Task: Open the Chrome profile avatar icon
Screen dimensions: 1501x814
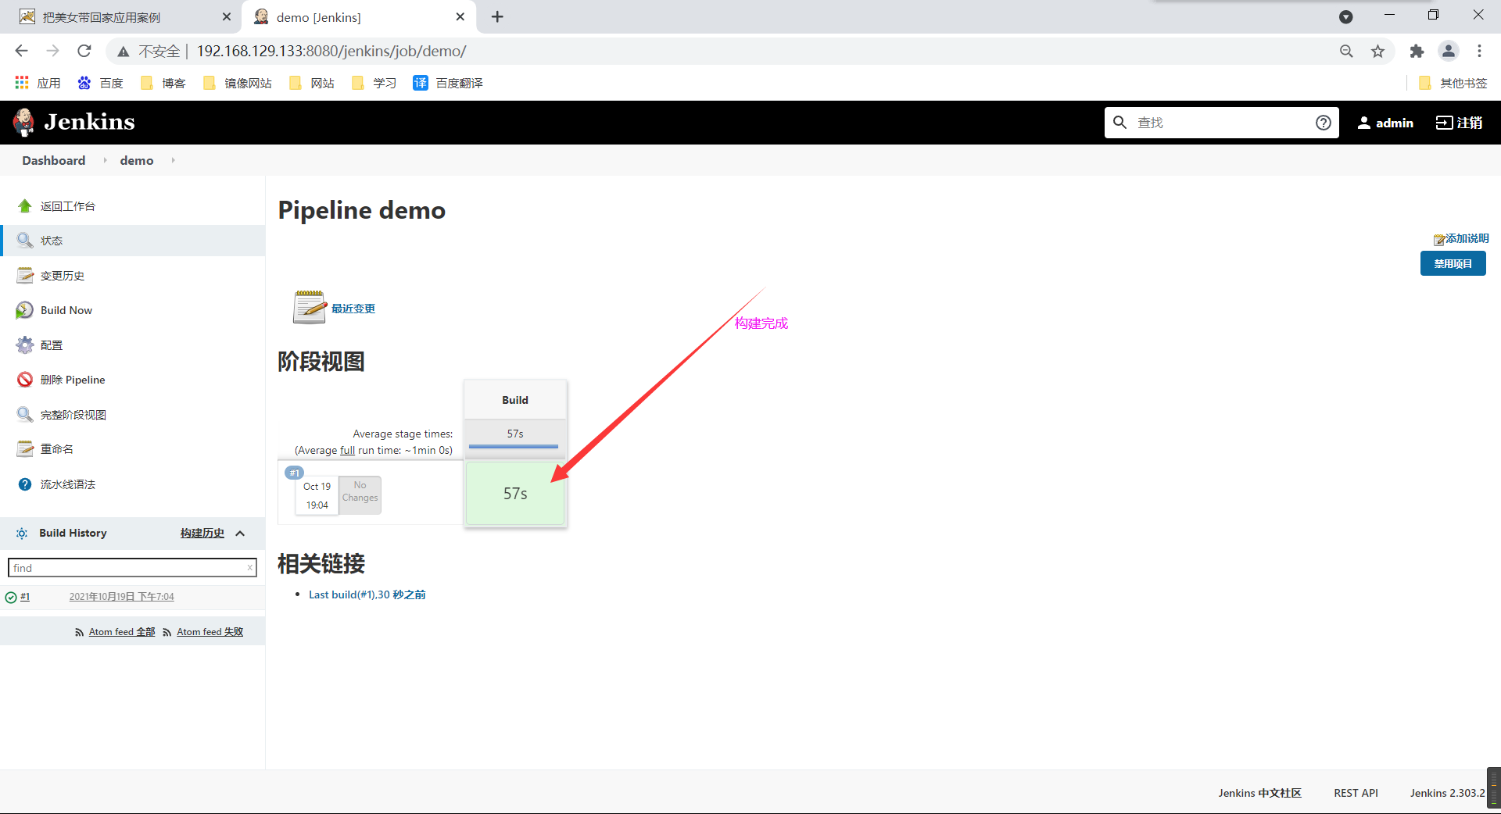Action: 1449,51
